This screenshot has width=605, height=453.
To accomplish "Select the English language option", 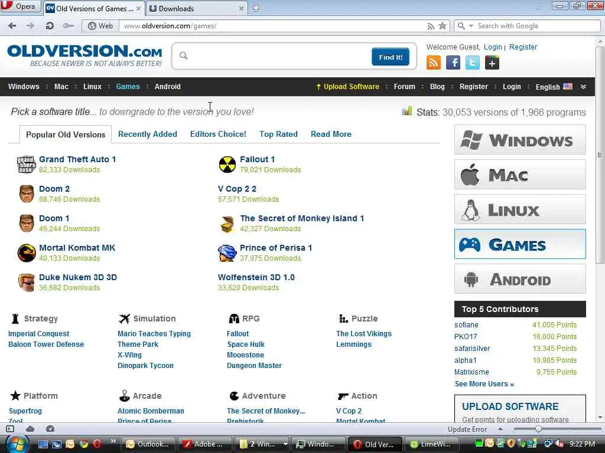I will pos(554,87).
